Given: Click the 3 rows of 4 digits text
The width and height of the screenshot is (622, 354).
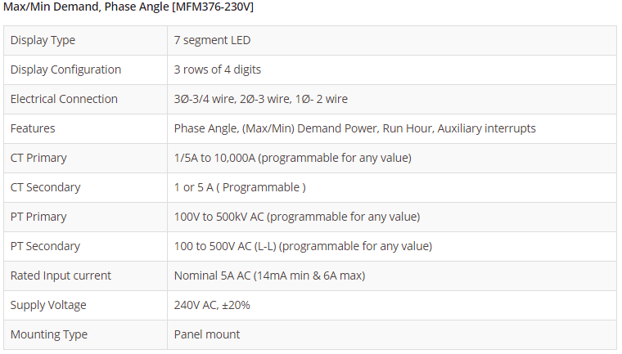Looking at the screenshot, I should 218,69.
